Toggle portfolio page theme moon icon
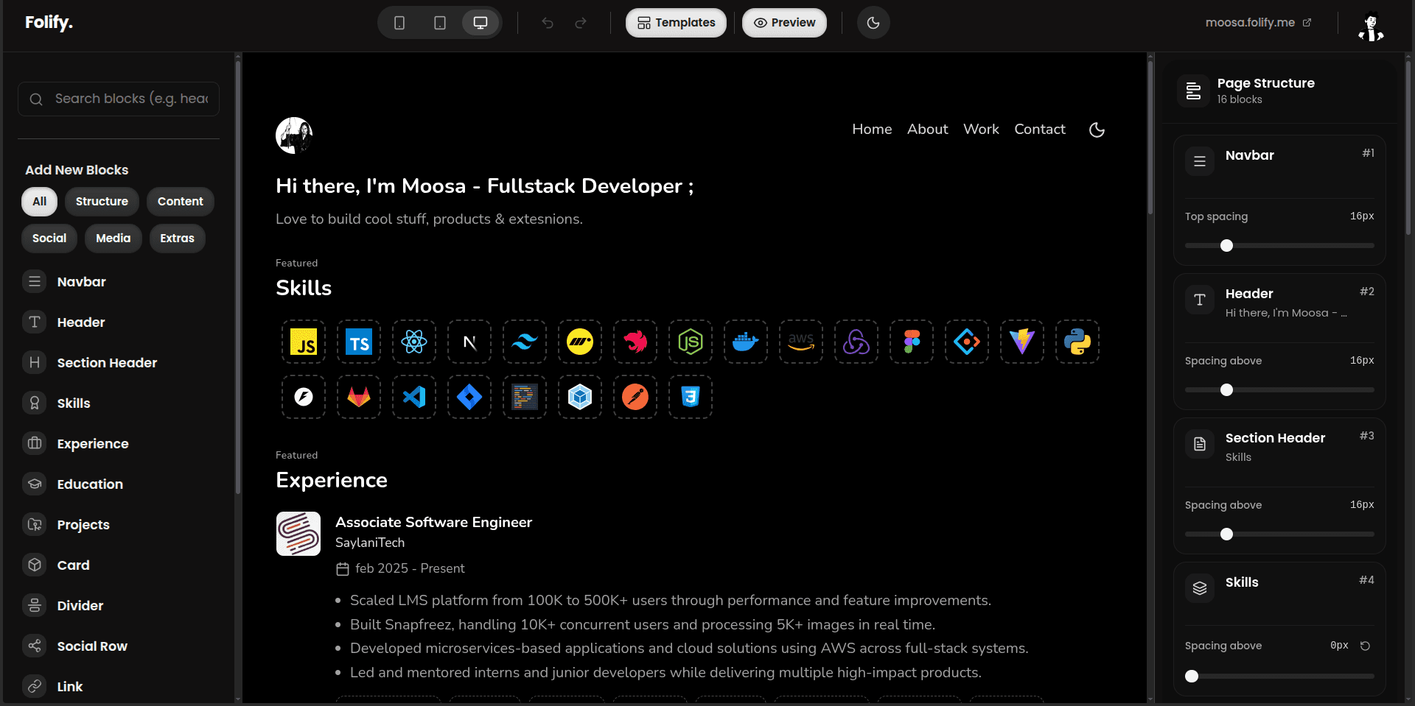Viewport: 1415px width, 706px height. click(1097, 130)
